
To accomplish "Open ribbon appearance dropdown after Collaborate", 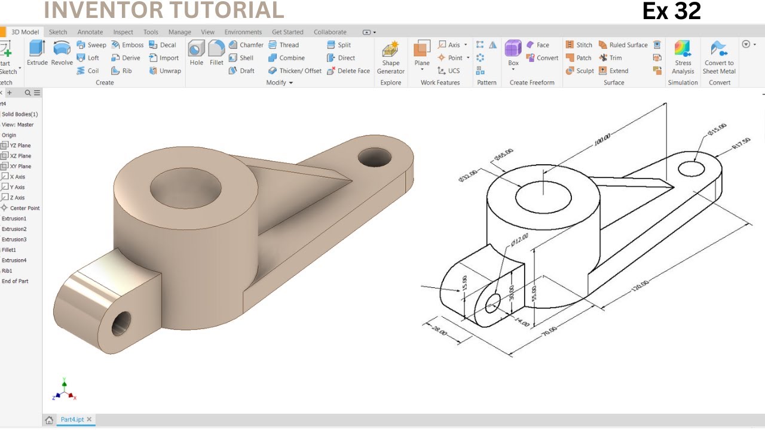I will coord(369,32).
